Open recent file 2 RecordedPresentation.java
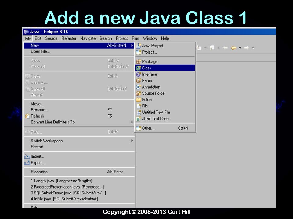Viewport: 293px width, 219px height. [x=79, y=187]
